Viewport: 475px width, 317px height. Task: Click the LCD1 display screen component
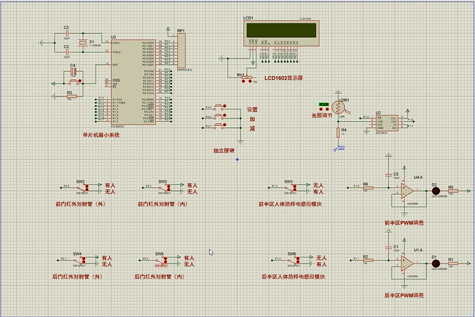pos(280,30)
